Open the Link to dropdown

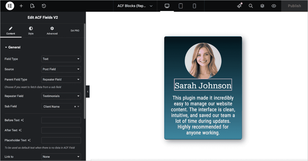coord(61,157)
